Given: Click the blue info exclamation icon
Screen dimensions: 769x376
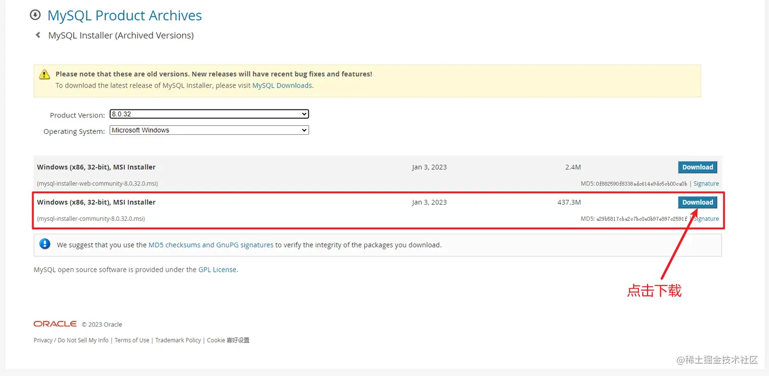Looking at the screenshot, I should [45, 244].
